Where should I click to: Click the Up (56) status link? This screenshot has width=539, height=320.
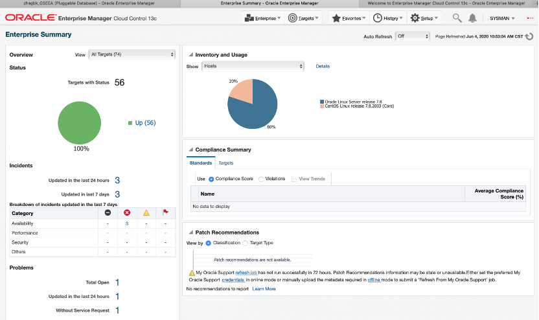click(x=145, y=122)
